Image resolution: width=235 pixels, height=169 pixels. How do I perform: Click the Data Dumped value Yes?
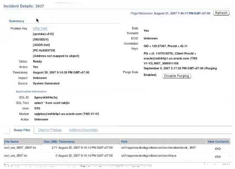[146, 31]
